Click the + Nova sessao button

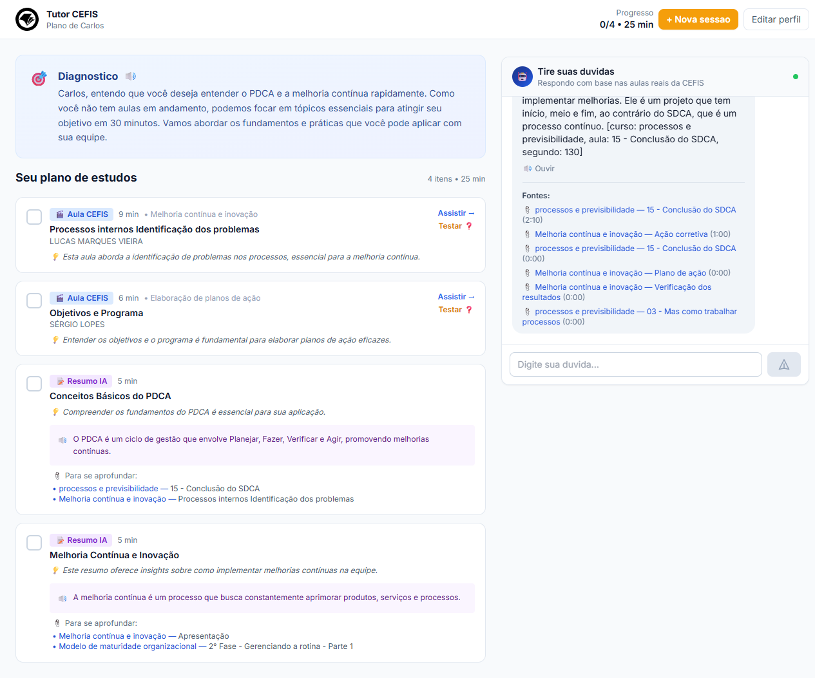[698, 19]
